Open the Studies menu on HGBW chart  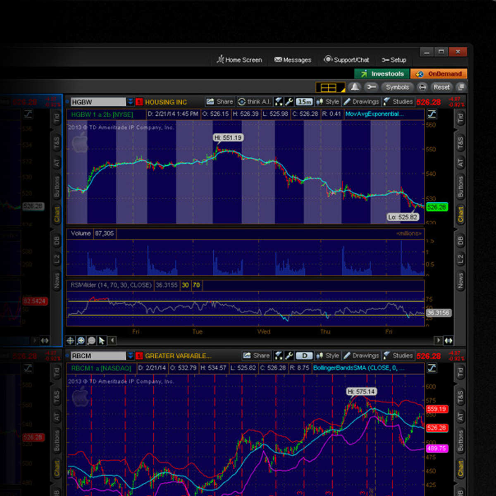398,102
